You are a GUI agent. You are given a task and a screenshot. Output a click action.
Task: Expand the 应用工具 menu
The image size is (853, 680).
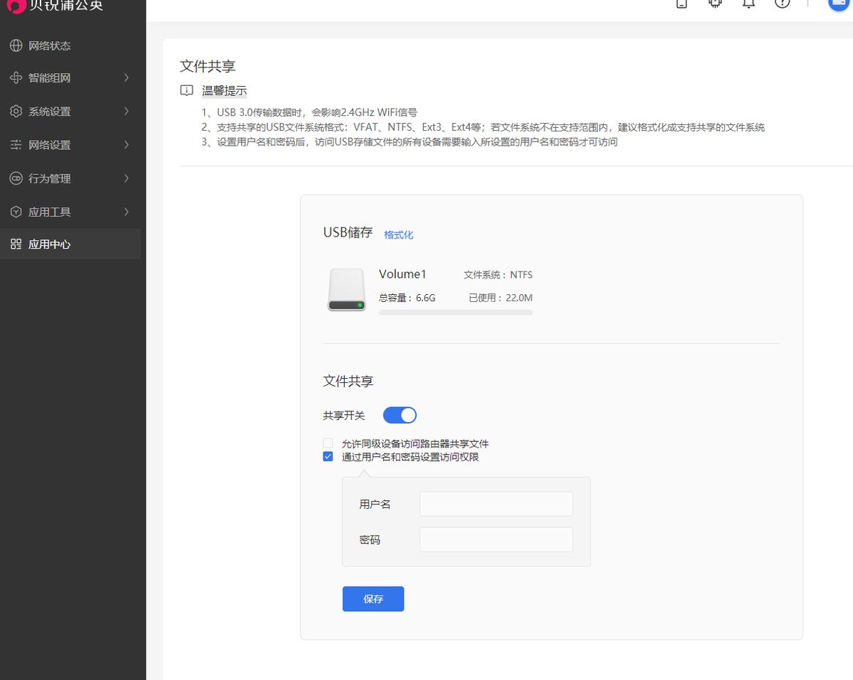(44, 211)
